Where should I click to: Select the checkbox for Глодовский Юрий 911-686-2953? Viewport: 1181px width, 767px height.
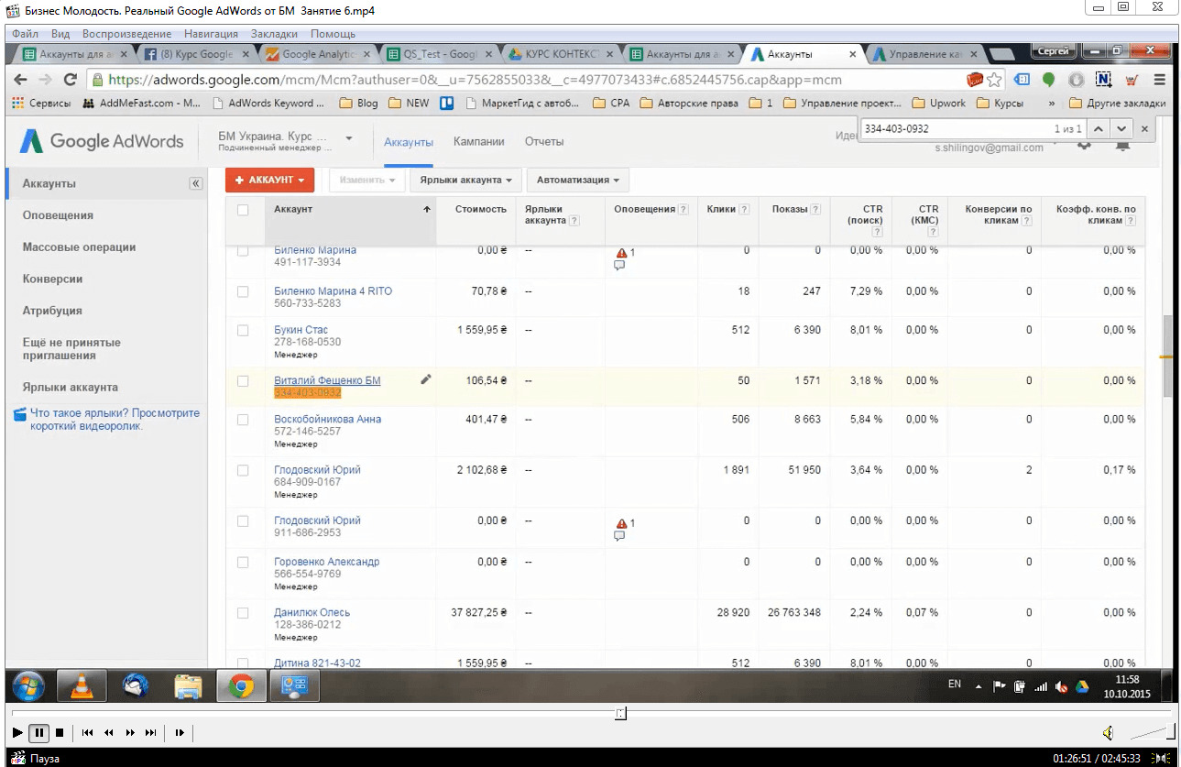tap(243, 520)
